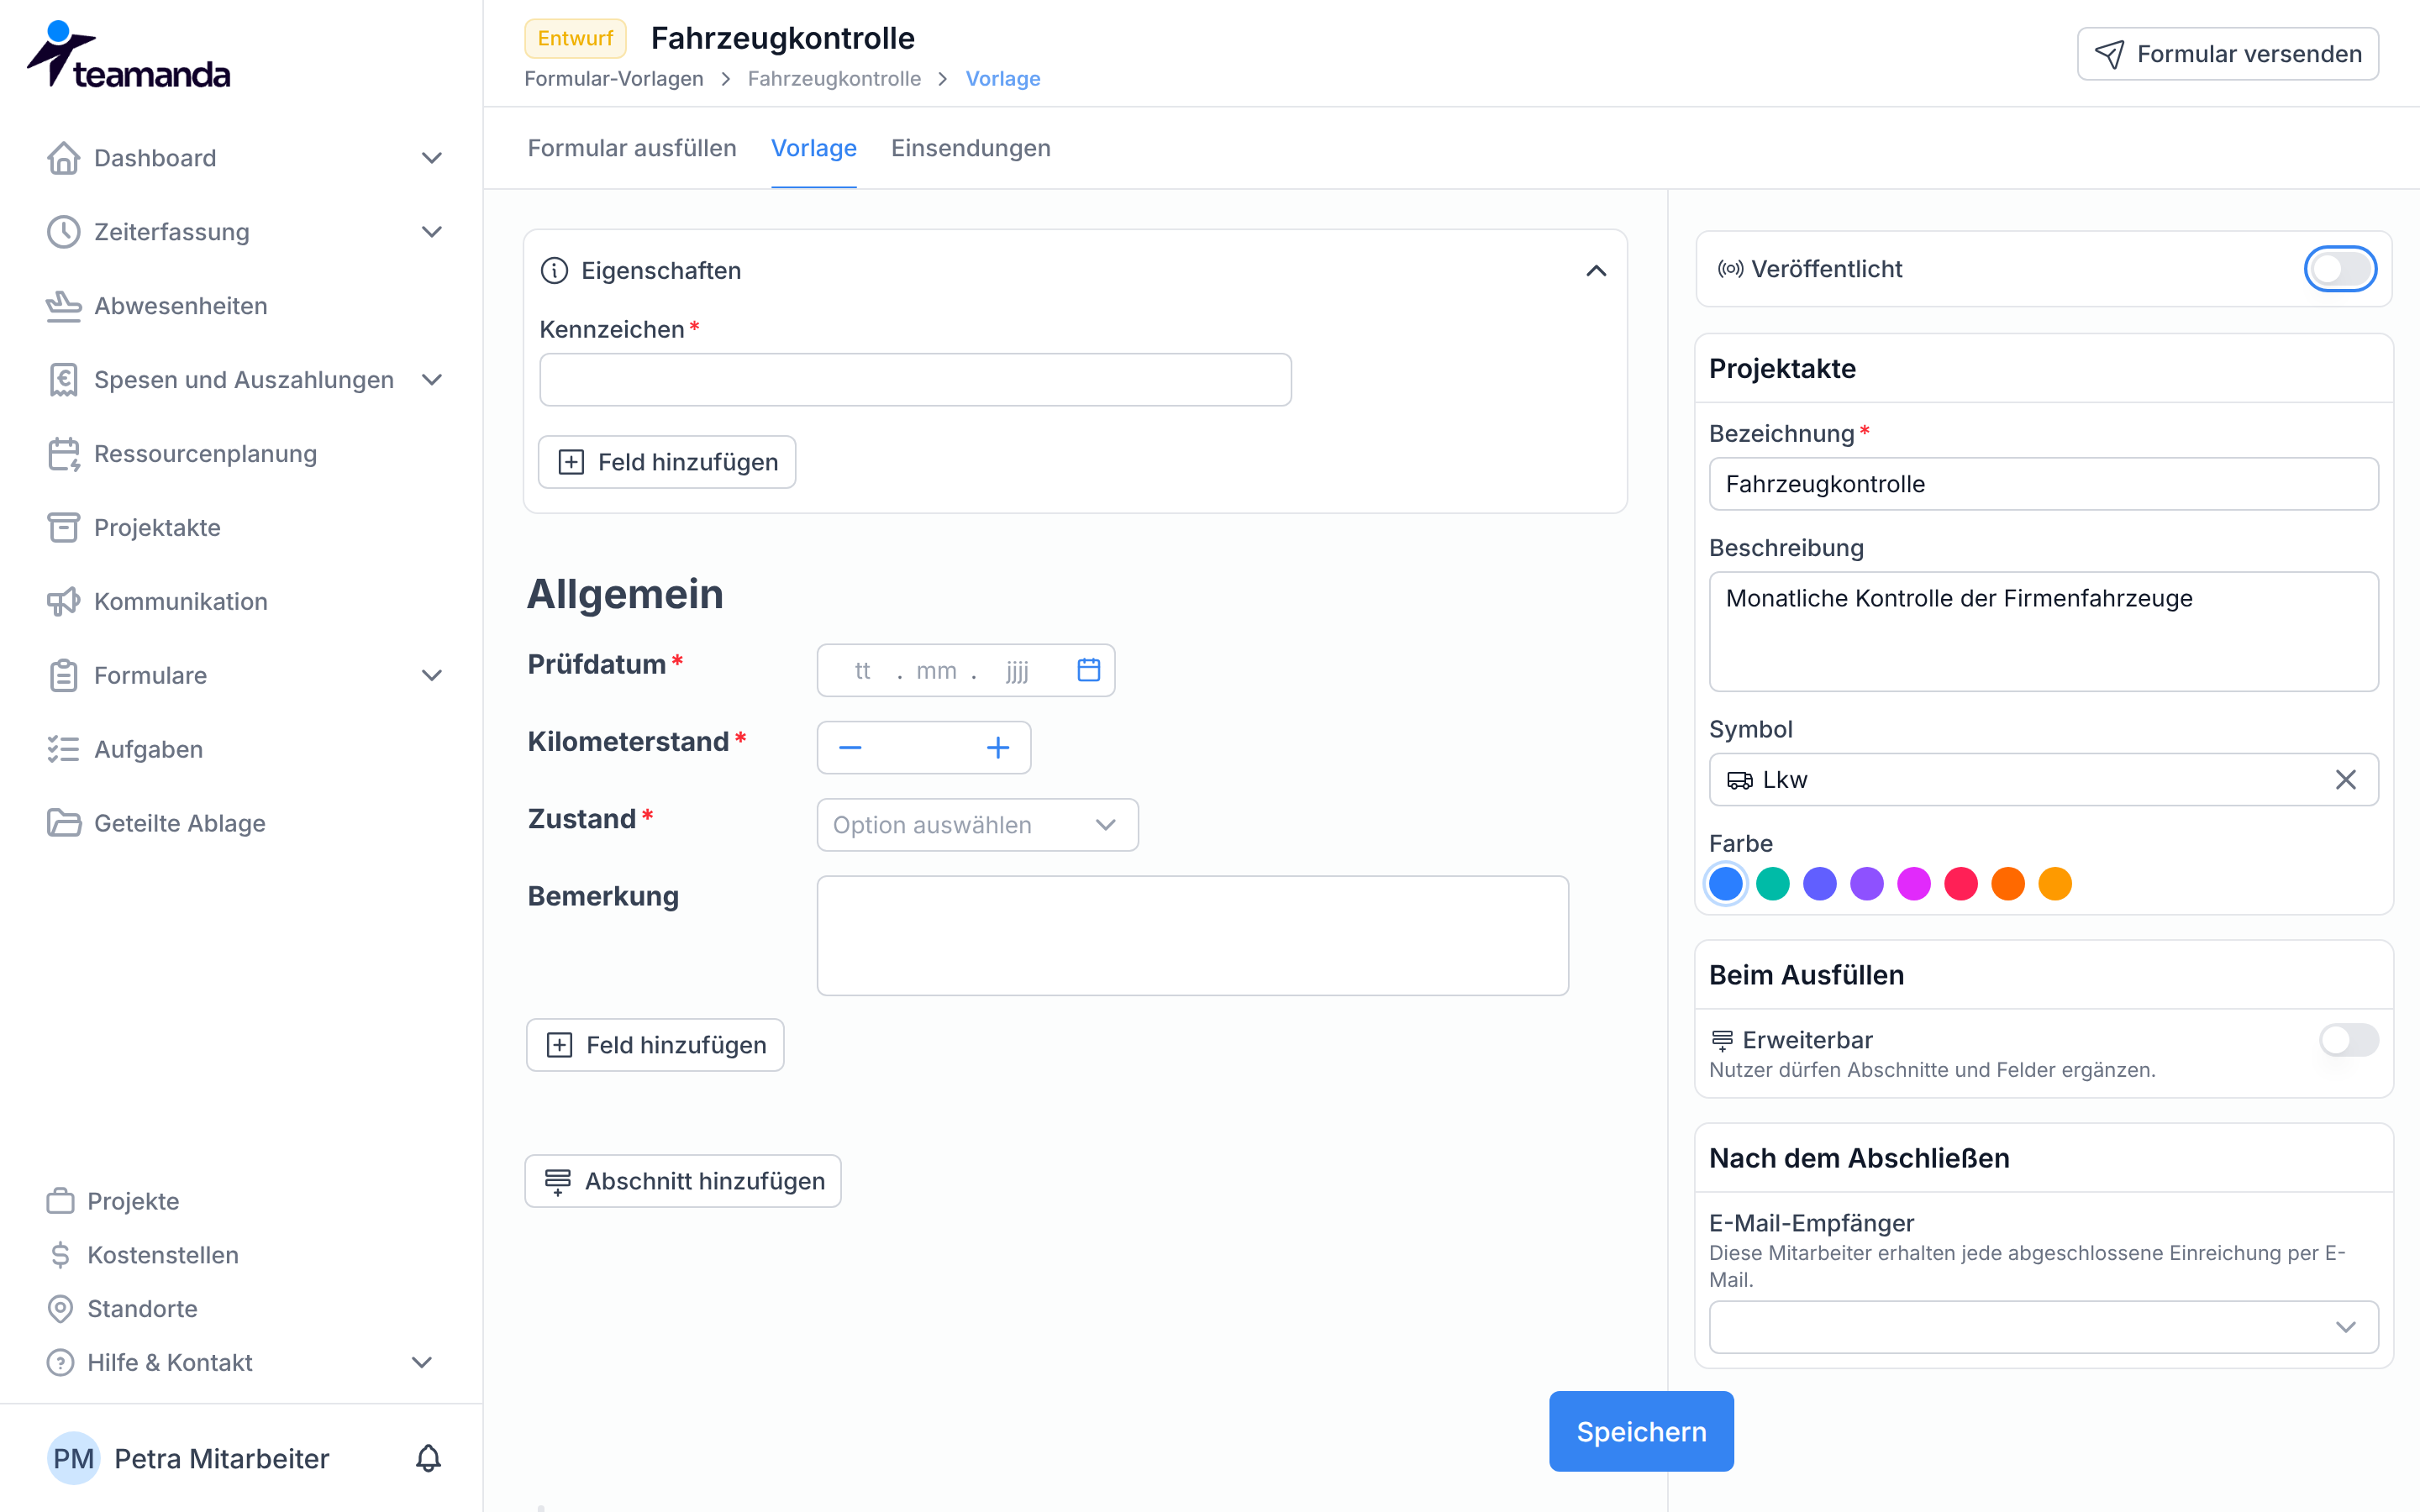Open the calendar picker for Prüfdatum
This screenshot has width=2420, height=1512.
click(x=1088, y=670)
